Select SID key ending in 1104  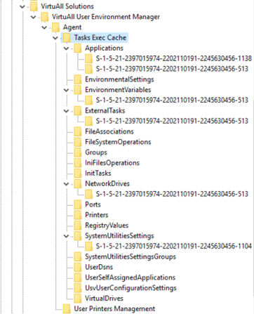174,246
